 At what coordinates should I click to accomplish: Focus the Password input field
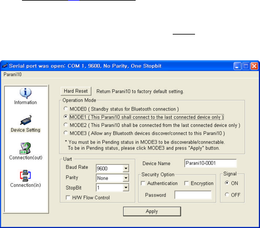pos(193,195)
